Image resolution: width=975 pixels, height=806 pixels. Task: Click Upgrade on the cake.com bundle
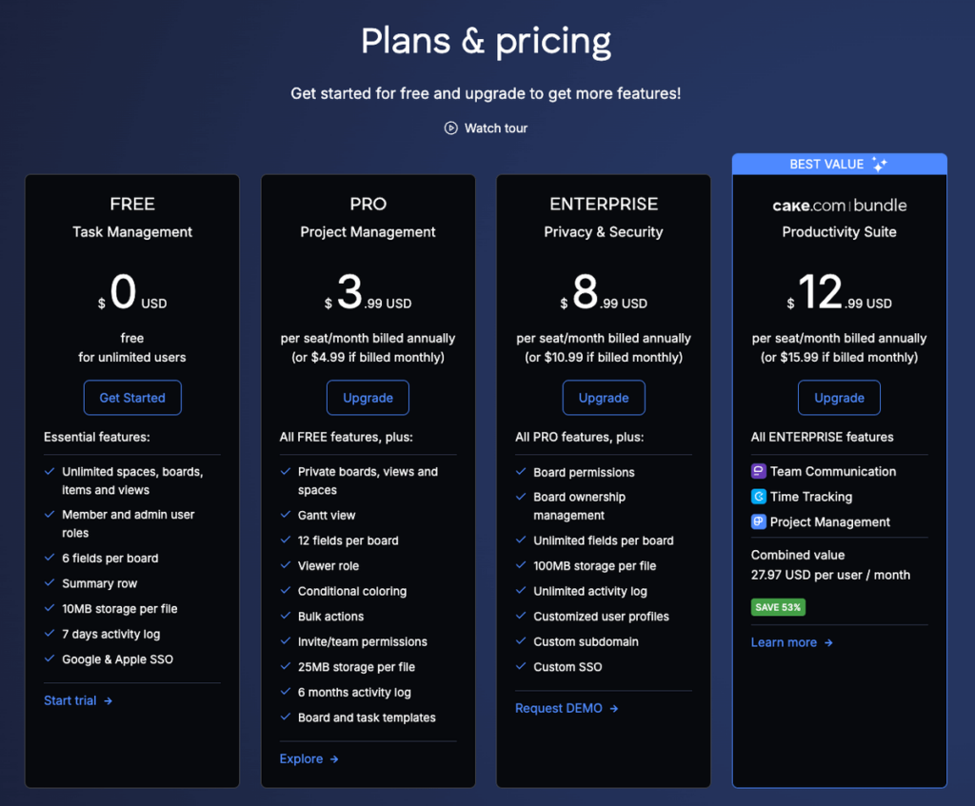point(839,398)
